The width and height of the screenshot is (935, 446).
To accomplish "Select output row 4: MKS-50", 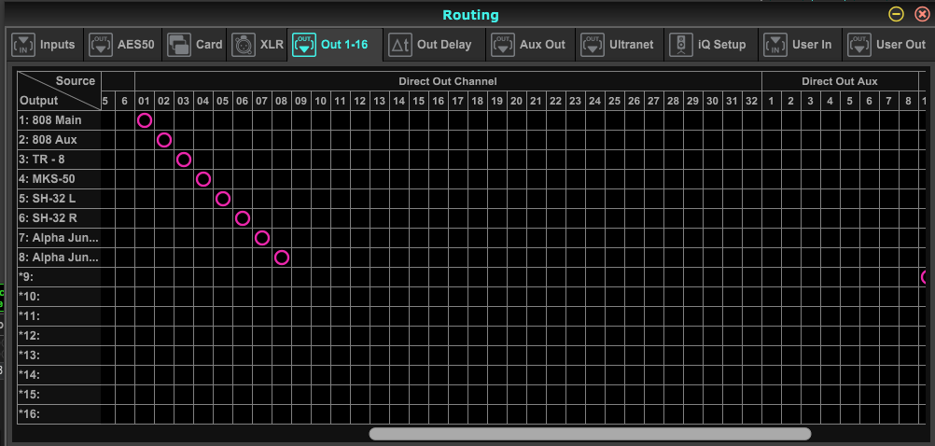I will tap(59, 179).
